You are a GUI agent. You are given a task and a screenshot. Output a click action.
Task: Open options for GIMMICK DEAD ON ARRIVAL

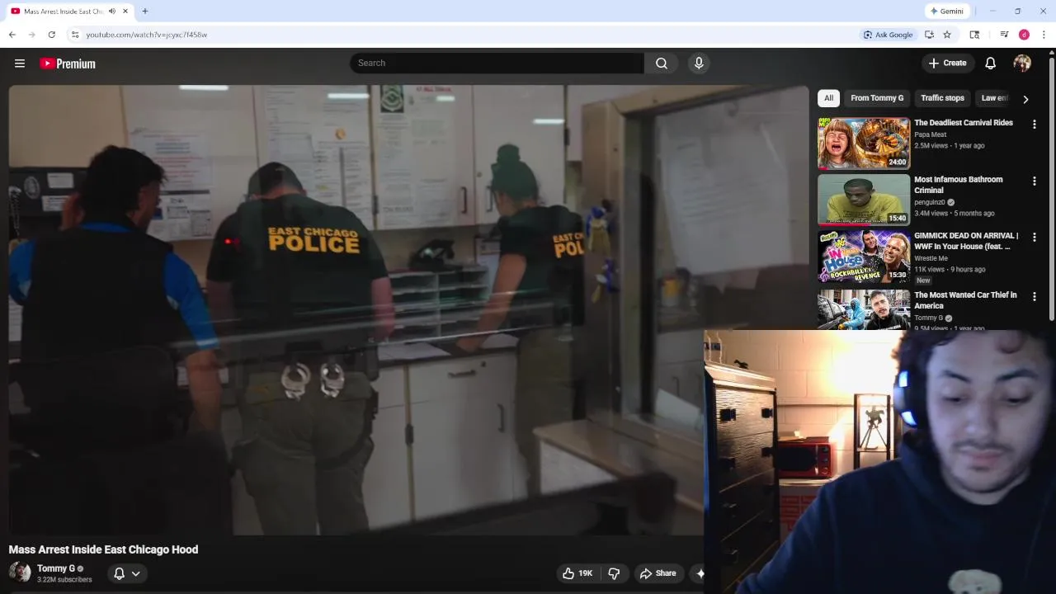(x=1035, y=238)
